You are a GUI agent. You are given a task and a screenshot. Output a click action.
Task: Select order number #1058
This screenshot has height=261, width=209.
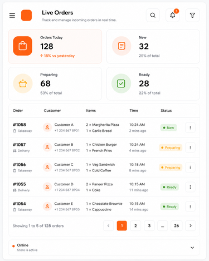tap(20, 125)
